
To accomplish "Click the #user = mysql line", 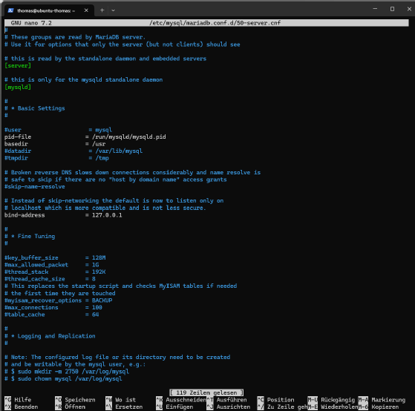I will (58, 130).
